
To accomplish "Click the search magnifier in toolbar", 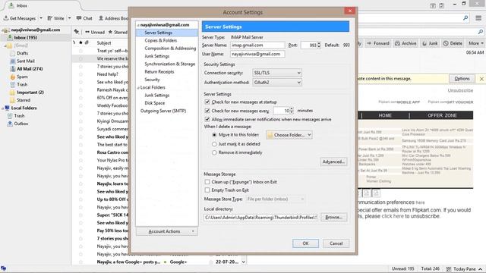I will 465,18.
